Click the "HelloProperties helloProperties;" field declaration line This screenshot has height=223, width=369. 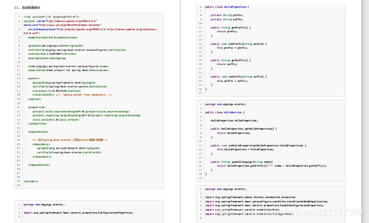tap(235, 120)
